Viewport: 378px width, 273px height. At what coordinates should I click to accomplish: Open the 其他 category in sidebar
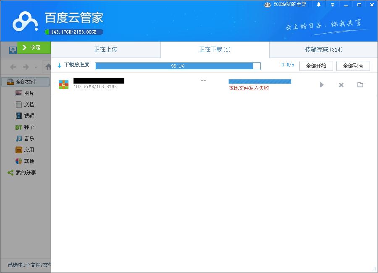25,161
